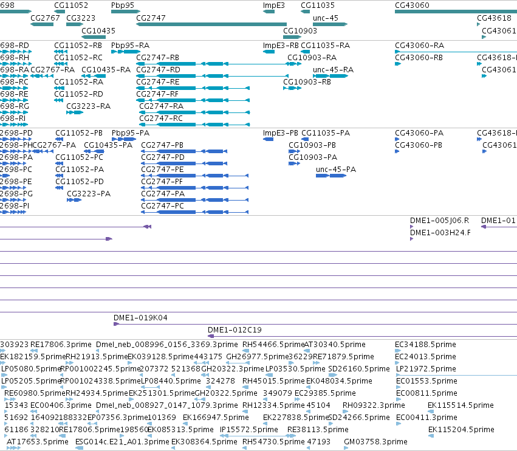This screenshot has height=451, width=517.
Task: Click BAC clone DME1-012C19
Action: pyautogui.click(x=362, y=336)
